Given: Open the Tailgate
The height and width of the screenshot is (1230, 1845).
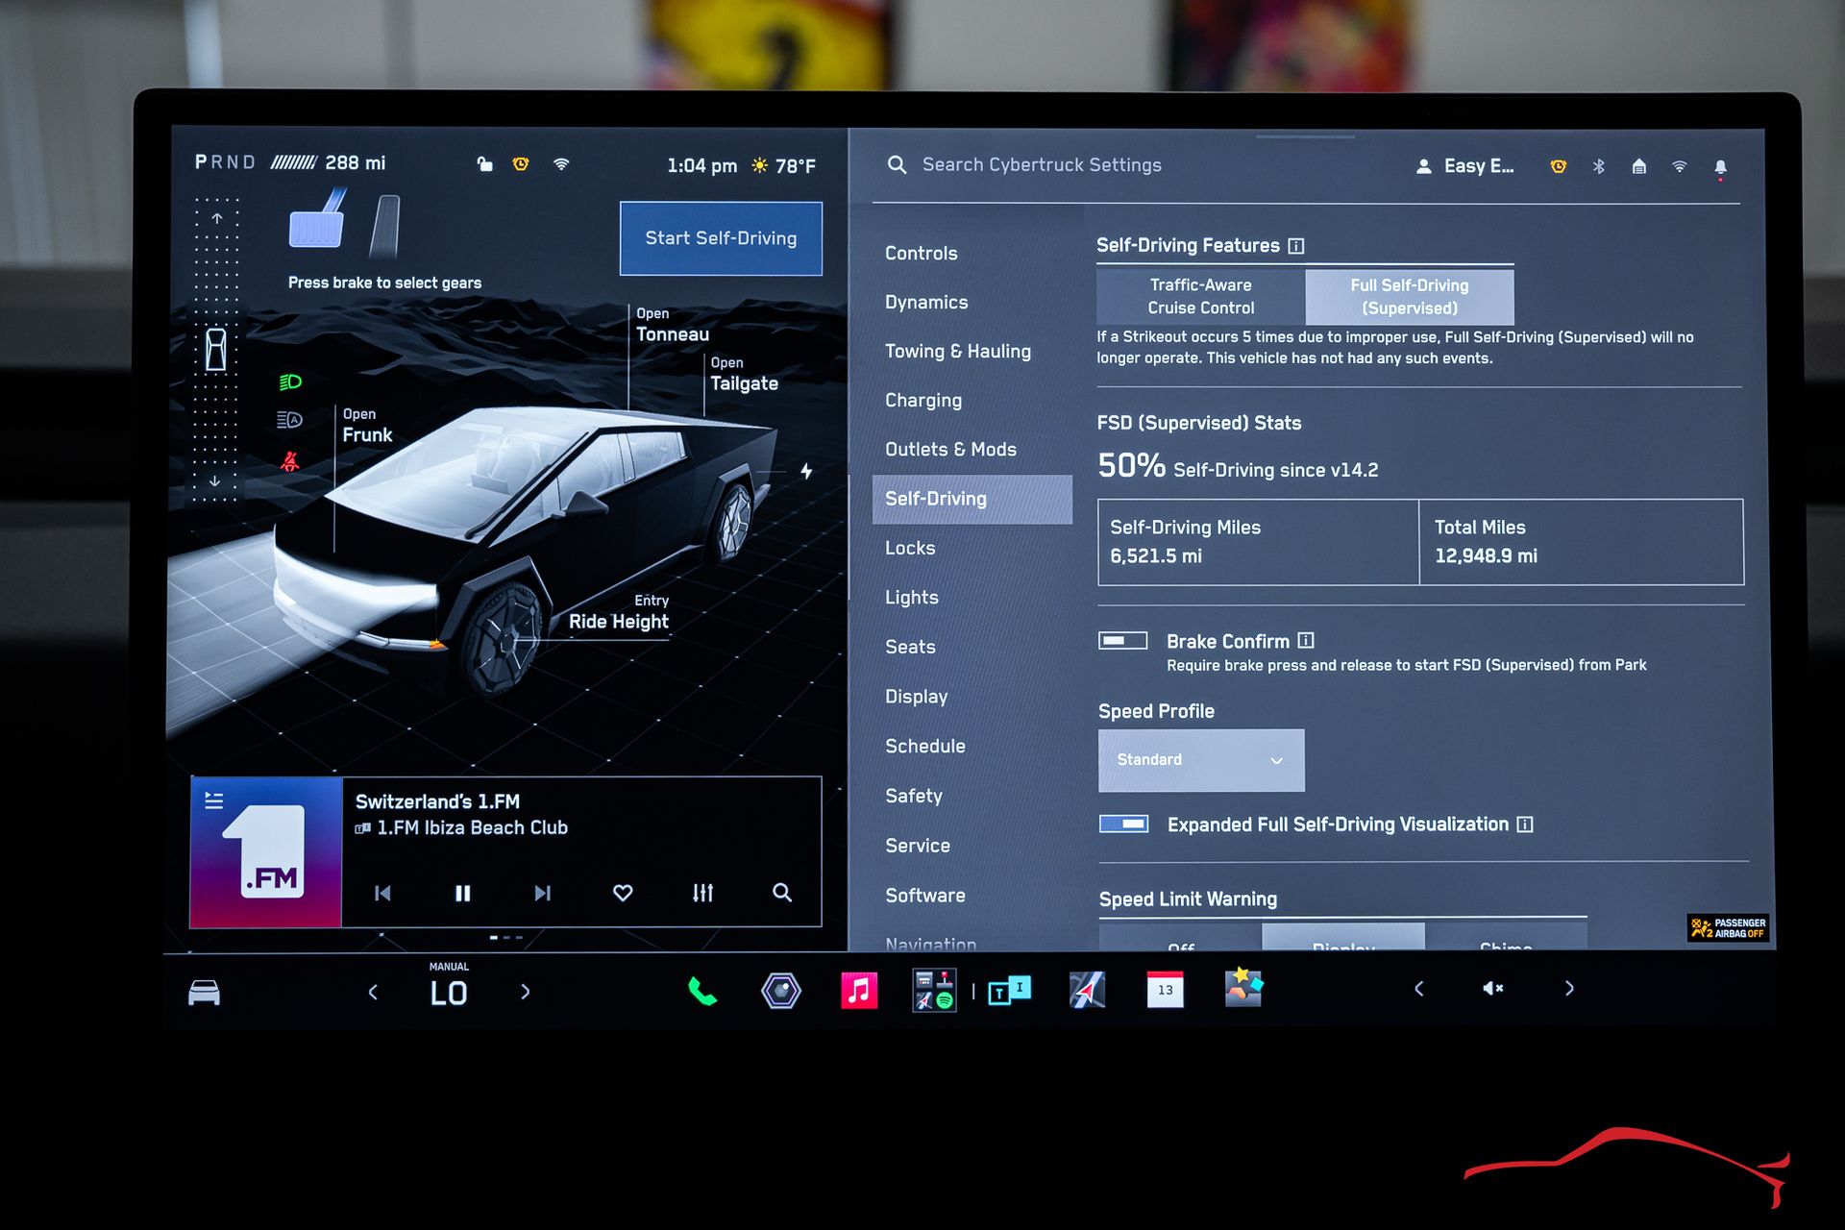Looking at the screenshot, I should coord(744,374).
